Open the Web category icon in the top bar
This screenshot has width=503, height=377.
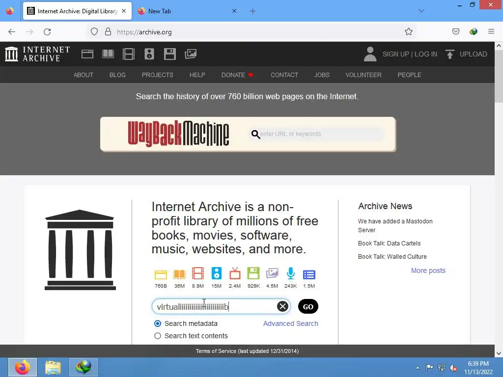(87, 54)
